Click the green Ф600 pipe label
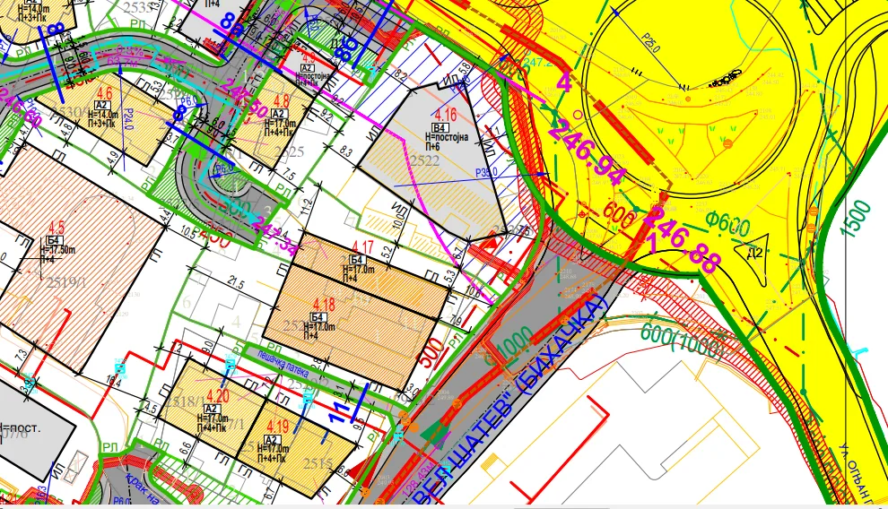Image resolution: width=888 pixels, height=509 pixels. 728,225
